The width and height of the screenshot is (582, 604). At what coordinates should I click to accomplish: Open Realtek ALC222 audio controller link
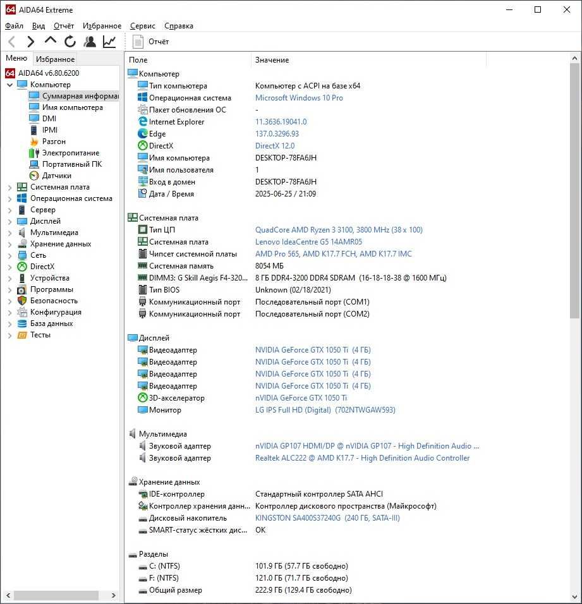(x=363, y=458)
